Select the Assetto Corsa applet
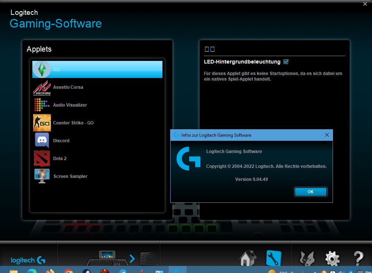The image size is (372, 273). click(97, 87)
